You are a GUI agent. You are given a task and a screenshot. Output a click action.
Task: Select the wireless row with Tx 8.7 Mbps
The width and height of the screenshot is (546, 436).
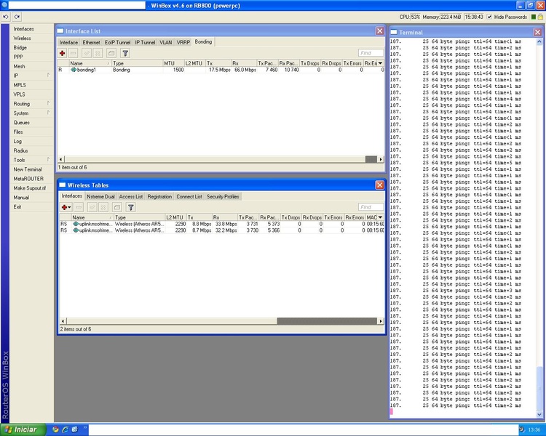click(222, 230)
